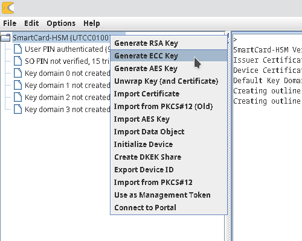302x241 pixels.
Task: Select Key domain 1 not created row
Action: coord(68,85)
